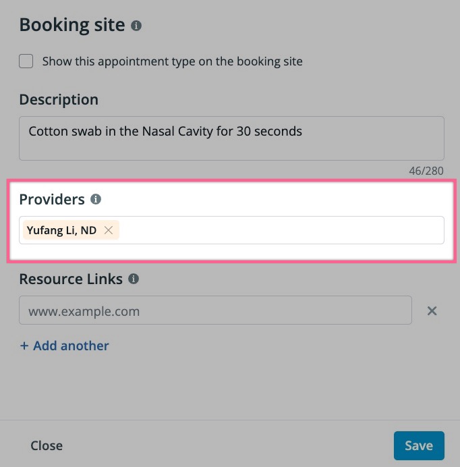Select the Yufang Li, ND tag name

(61, 230)
